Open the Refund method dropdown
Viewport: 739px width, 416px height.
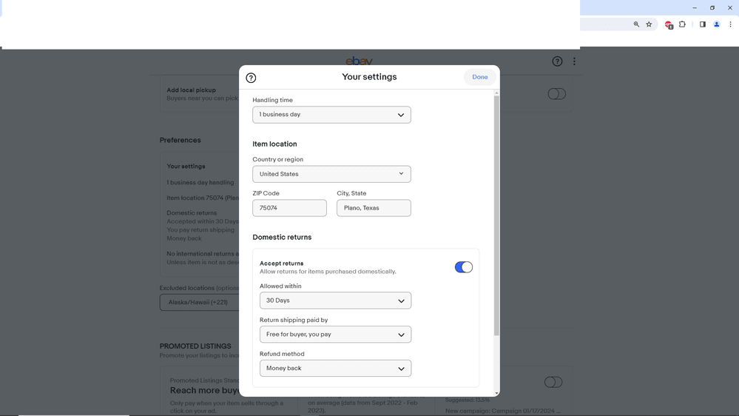click(335, 369)
